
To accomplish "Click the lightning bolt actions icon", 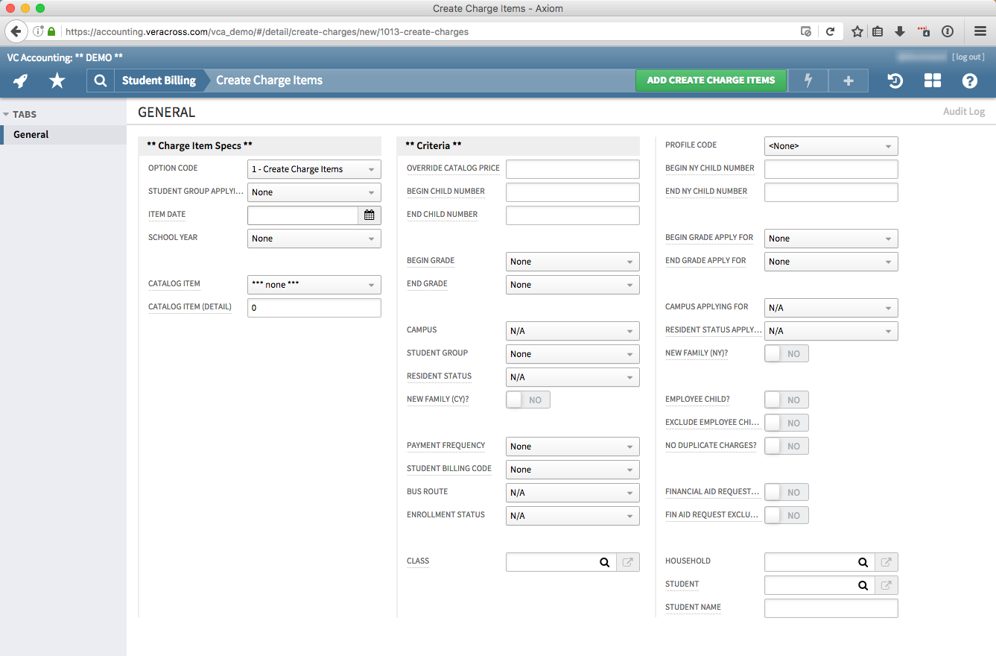I will 808,81.
